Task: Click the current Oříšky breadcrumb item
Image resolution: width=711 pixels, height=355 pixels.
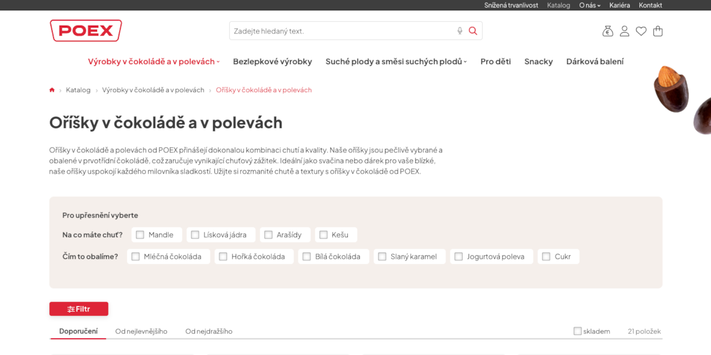Action: pyautogui.click(x=264, y=90)
